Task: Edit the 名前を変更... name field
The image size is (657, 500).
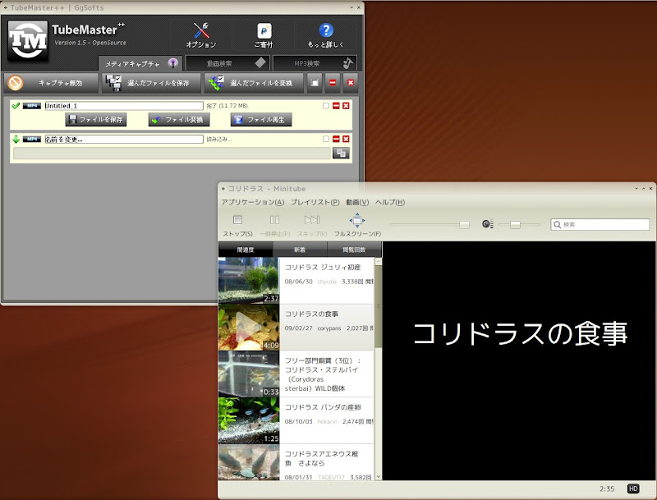Action: point(124,140)
